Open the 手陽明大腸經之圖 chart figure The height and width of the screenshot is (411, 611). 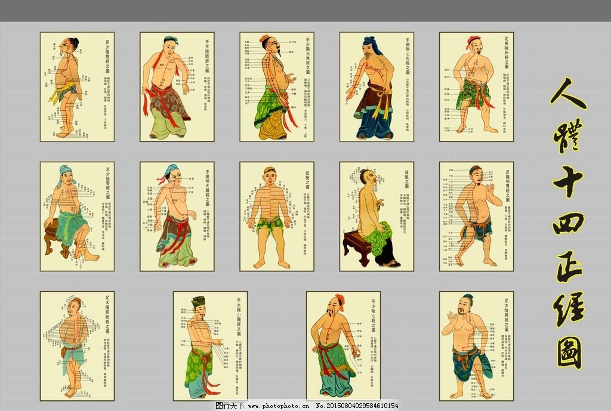(177, 217)
